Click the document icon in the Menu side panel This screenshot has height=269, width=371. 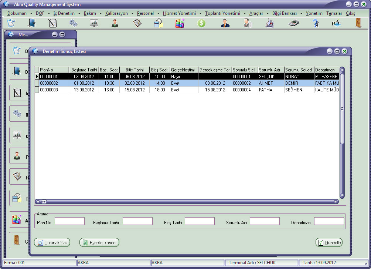click(17, 51)
